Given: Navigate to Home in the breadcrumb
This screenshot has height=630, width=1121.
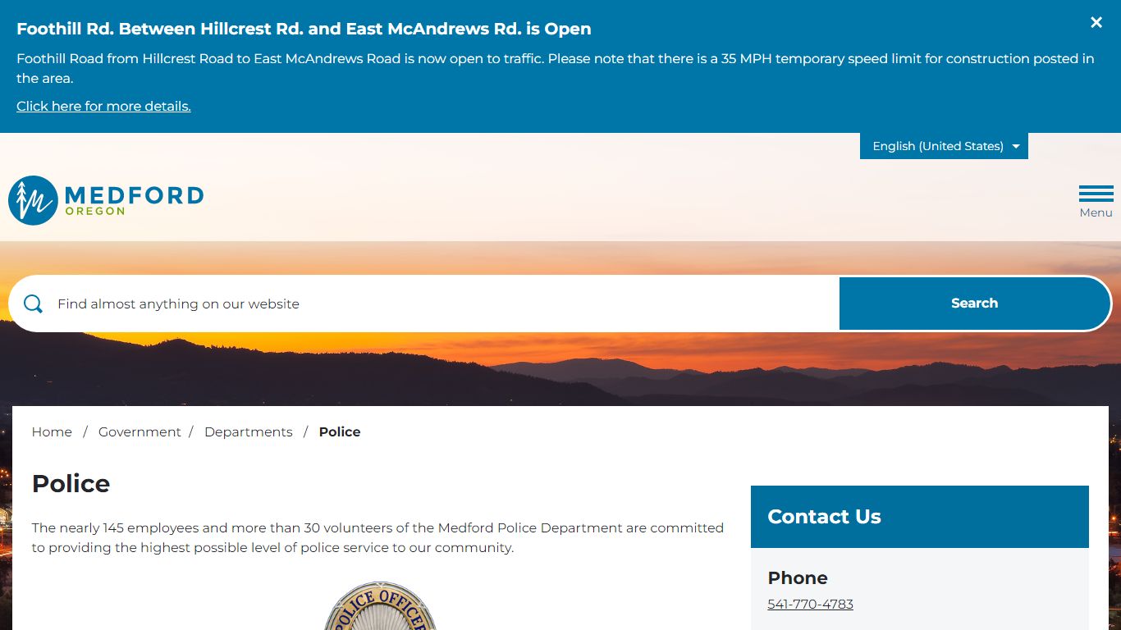Looking at the screenshot, I should tap(52, 431).
